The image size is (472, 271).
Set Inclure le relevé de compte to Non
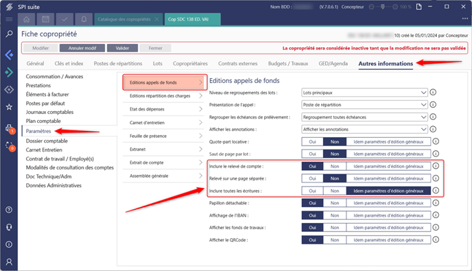point(335,166)
